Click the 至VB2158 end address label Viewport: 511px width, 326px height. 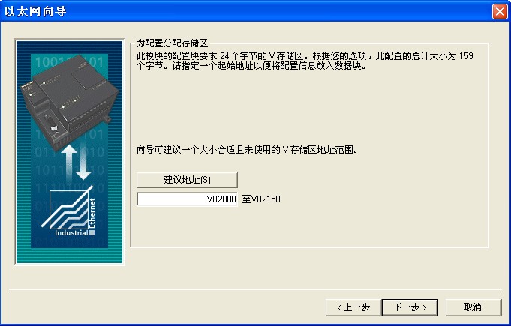(x=261, y=199)
